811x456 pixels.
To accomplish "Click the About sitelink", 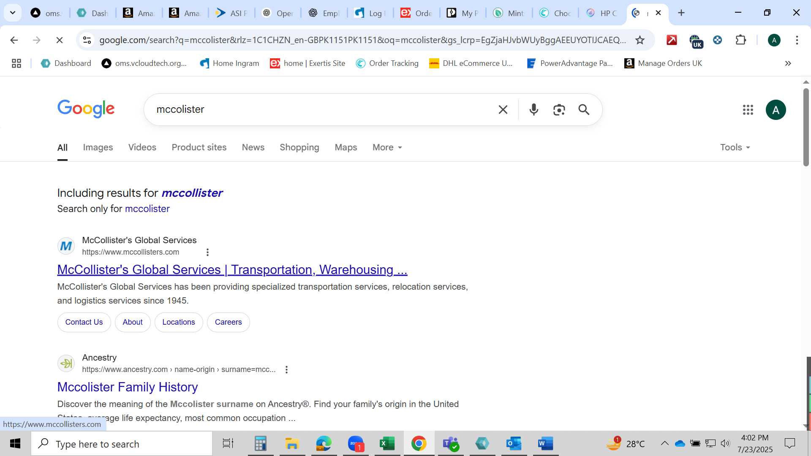I will [x=133, y=323].
